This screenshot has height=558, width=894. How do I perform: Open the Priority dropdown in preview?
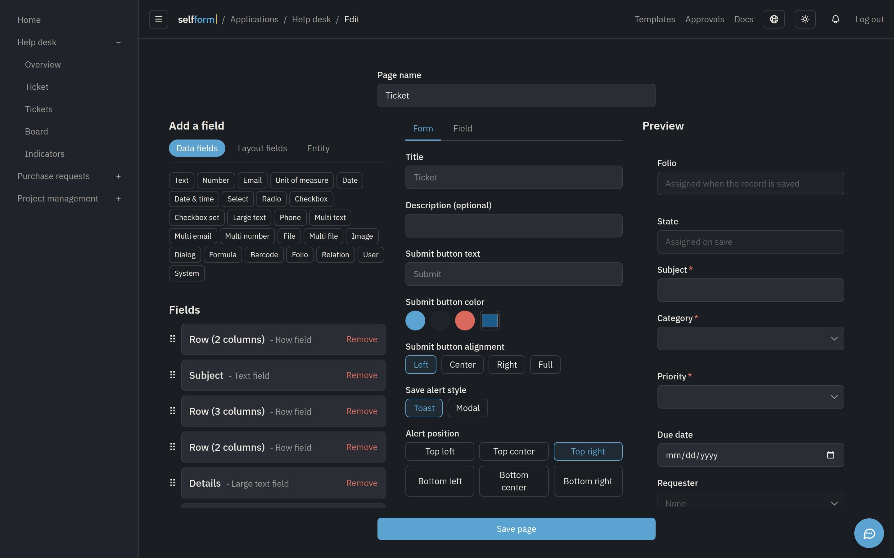coord(750,397)
